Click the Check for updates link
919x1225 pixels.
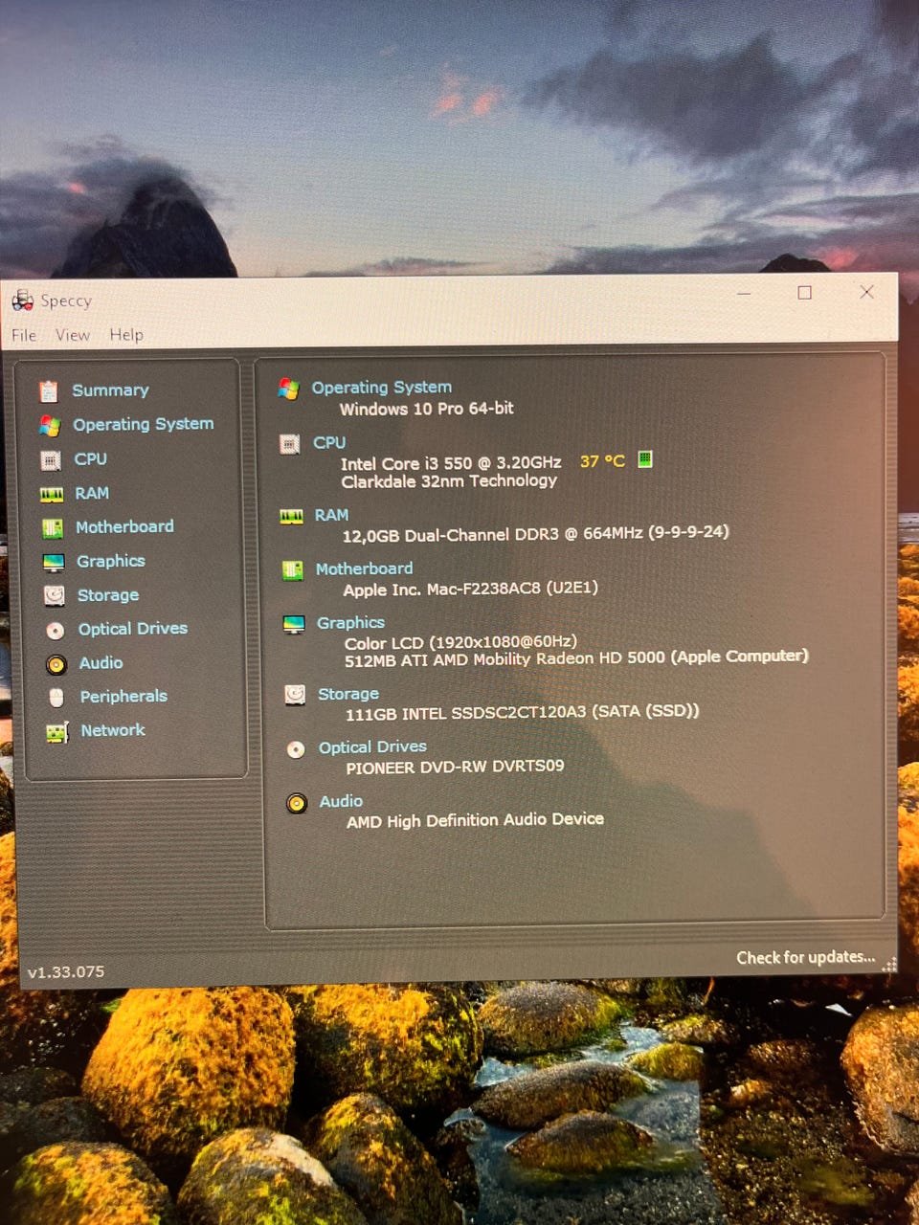coord(805,957)
